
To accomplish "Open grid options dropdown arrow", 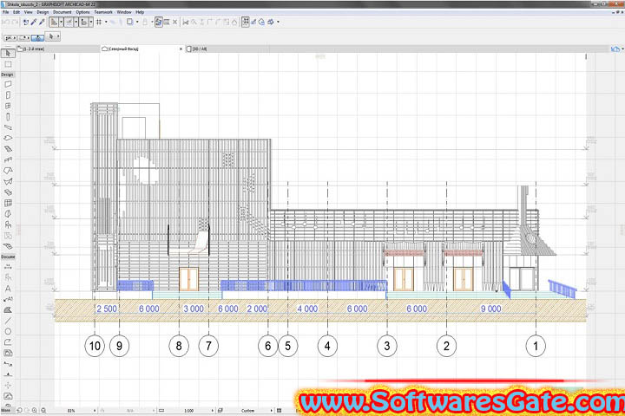I will [x=106, y=23].
